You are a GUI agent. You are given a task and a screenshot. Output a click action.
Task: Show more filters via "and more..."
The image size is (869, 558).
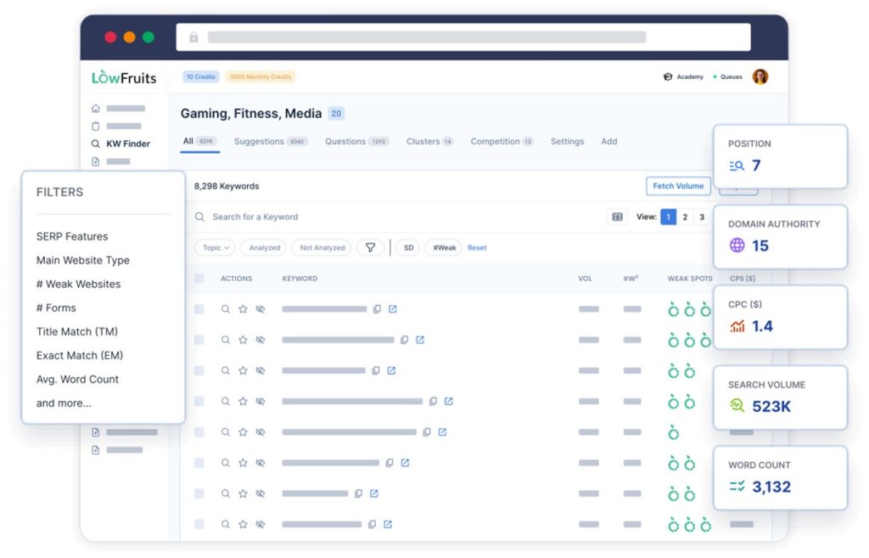coord(64,403)
